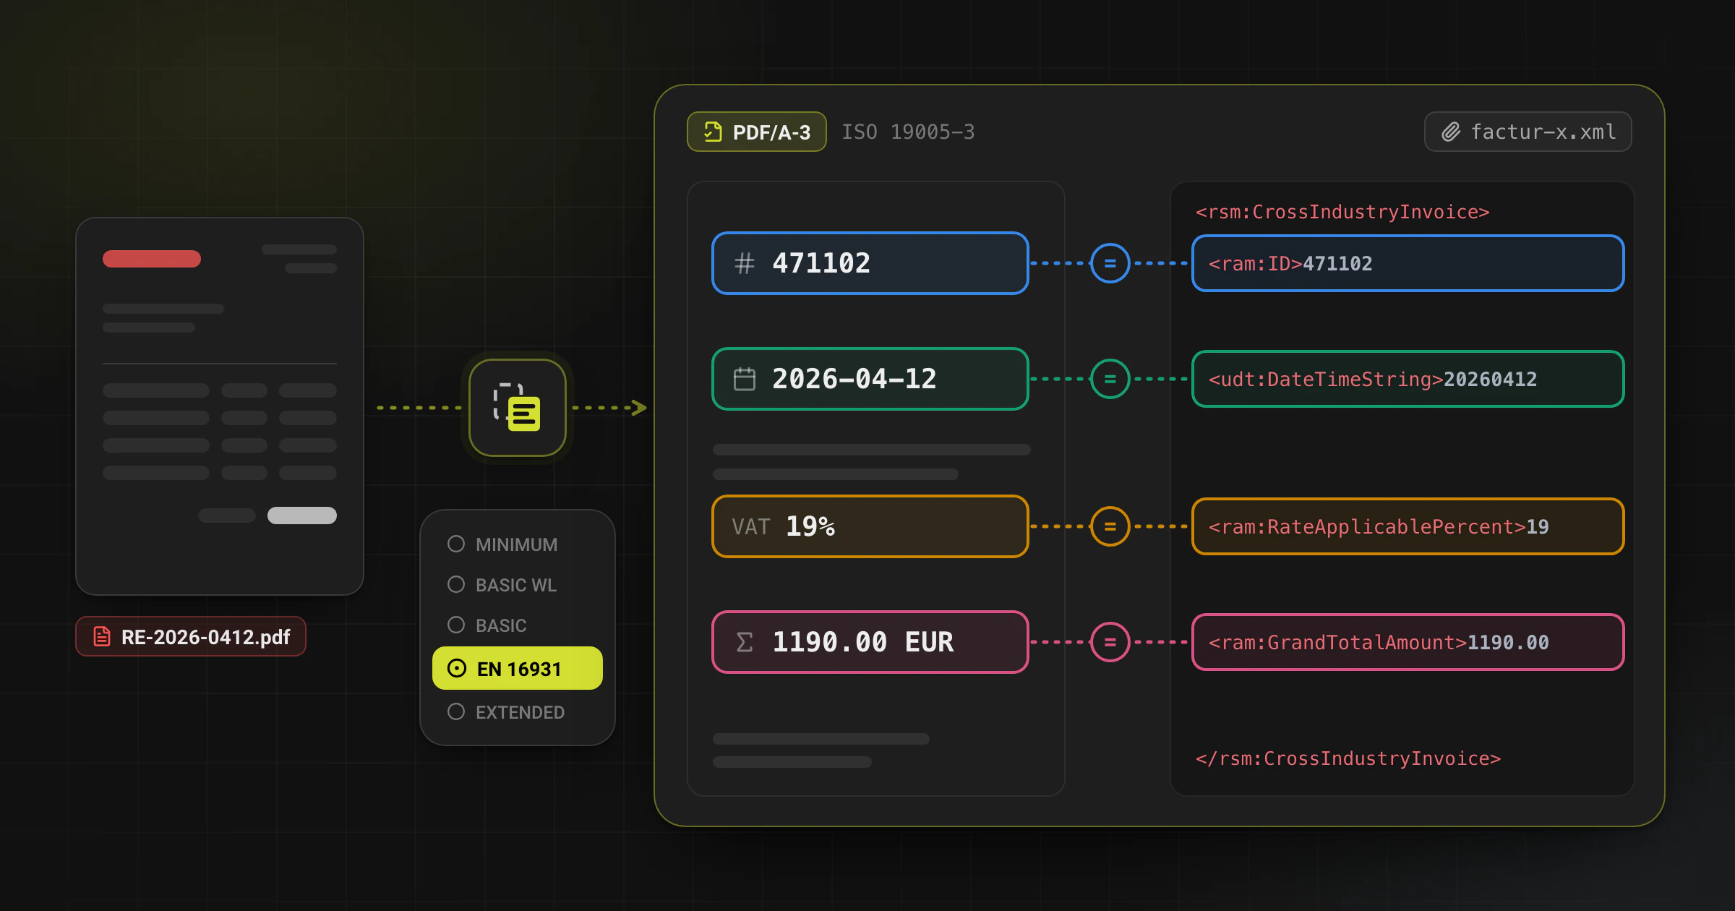
Task: Click the green equals circle connector
Action: click(1110, 379)
